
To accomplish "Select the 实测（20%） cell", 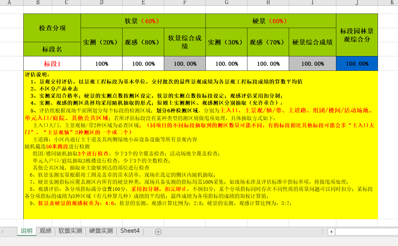I will (102, 42).
